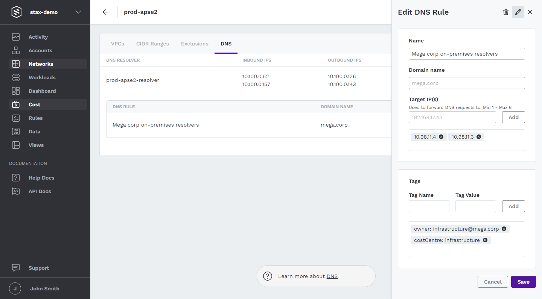Screen dimensions: 542x299
Task: Focus the Target IP input field
Action: tap(452, 117)
